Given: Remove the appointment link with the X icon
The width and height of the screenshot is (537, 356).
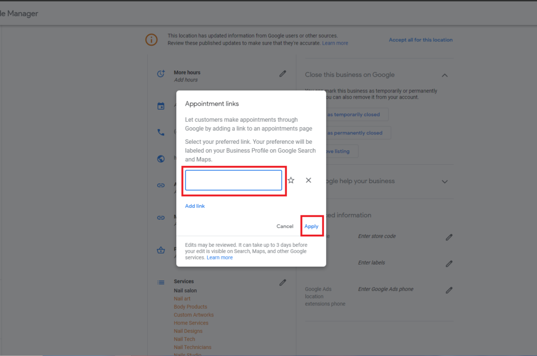Looking at the screenshot, I should pyautogui.click(x=308, y=181).
